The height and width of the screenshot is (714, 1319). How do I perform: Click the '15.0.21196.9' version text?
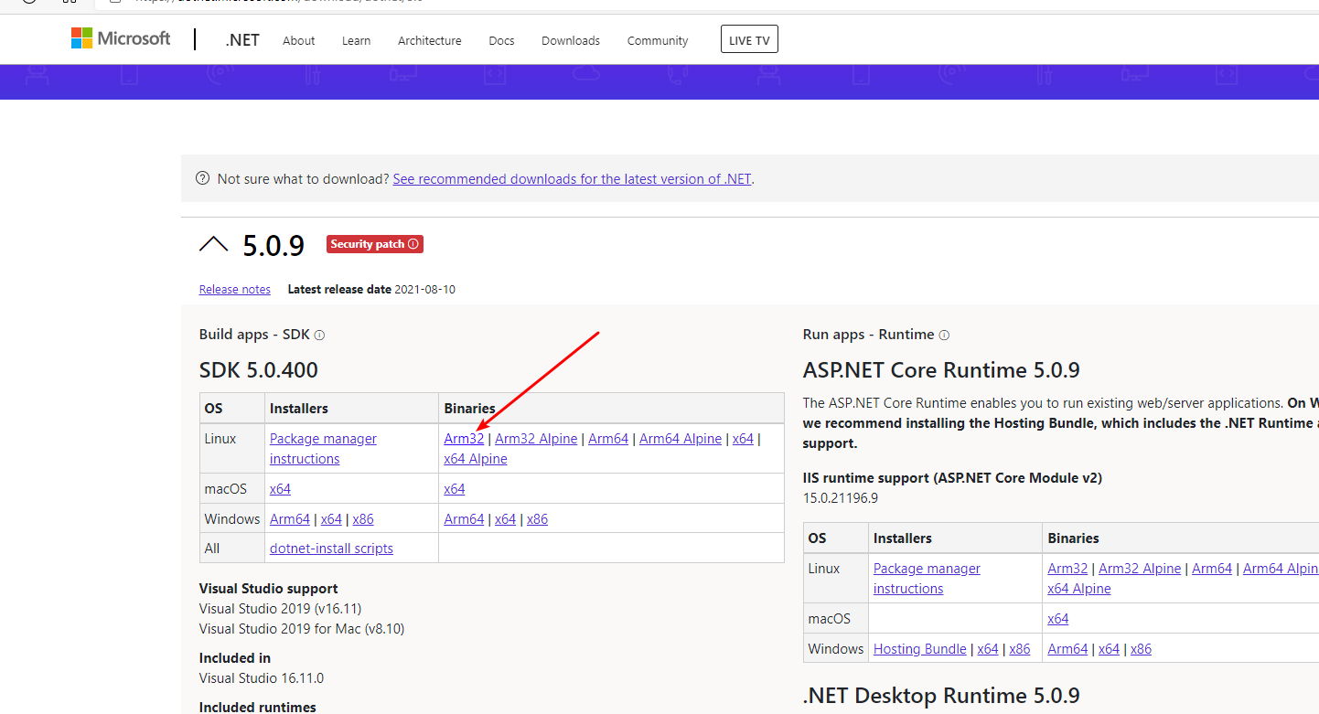pyautogui.click(x=841, y=498)
